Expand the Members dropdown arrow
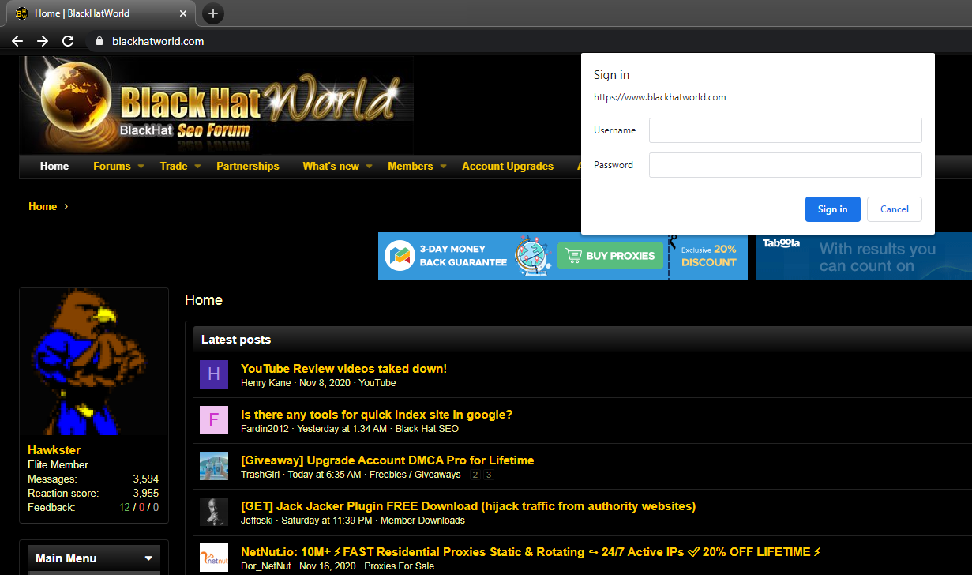Image resolution: width=972 pixels, height=575 pixels. click(443, 167)
